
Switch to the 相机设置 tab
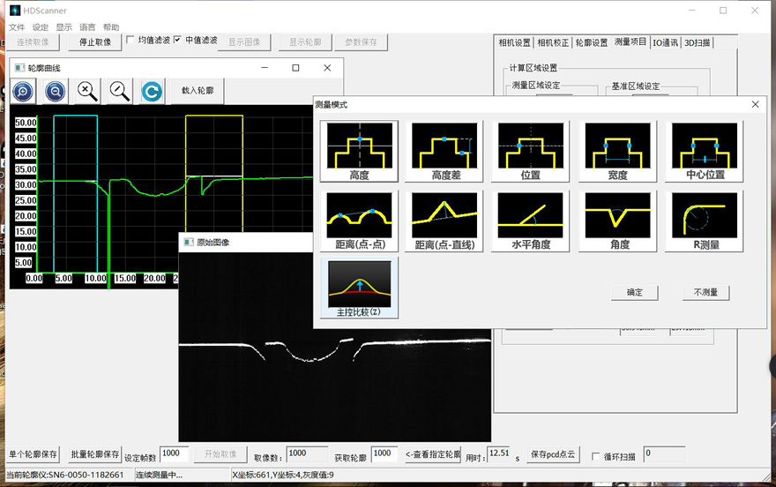coord(514,43)
